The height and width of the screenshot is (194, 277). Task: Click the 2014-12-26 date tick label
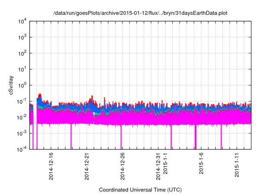click(x=122, y=166)
